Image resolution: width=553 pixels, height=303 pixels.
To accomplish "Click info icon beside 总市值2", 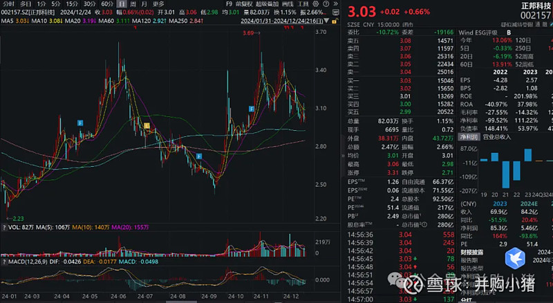I will 424,225.
